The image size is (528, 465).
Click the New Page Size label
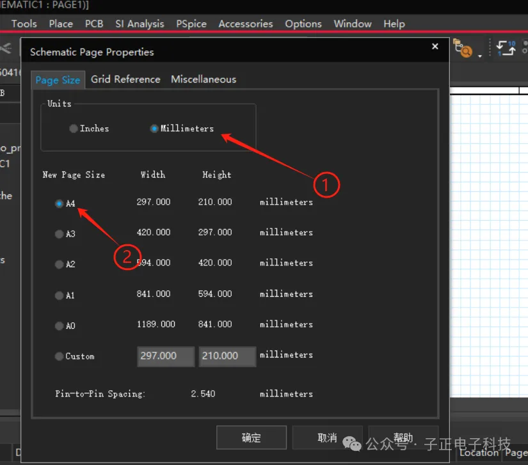pyautogui.click(x=74, y=175)
